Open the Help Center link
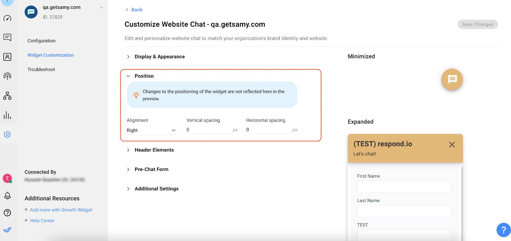 coord(42,221)
